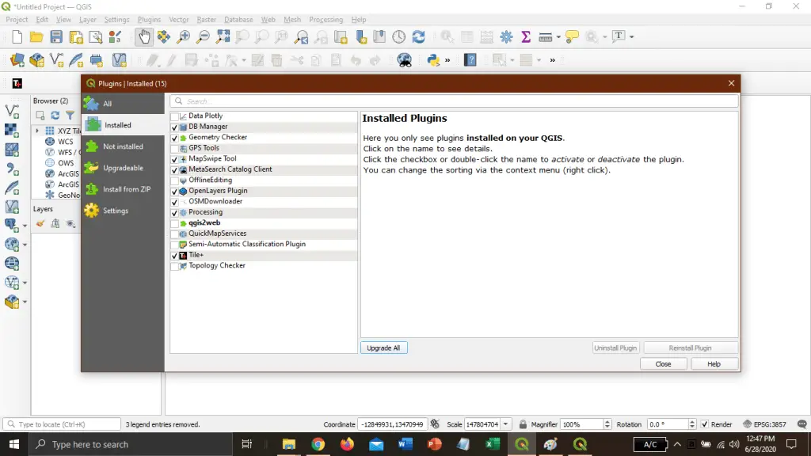The image size is (811, 456).
Task: Open the Vector menu
Action: coord(178,19)
